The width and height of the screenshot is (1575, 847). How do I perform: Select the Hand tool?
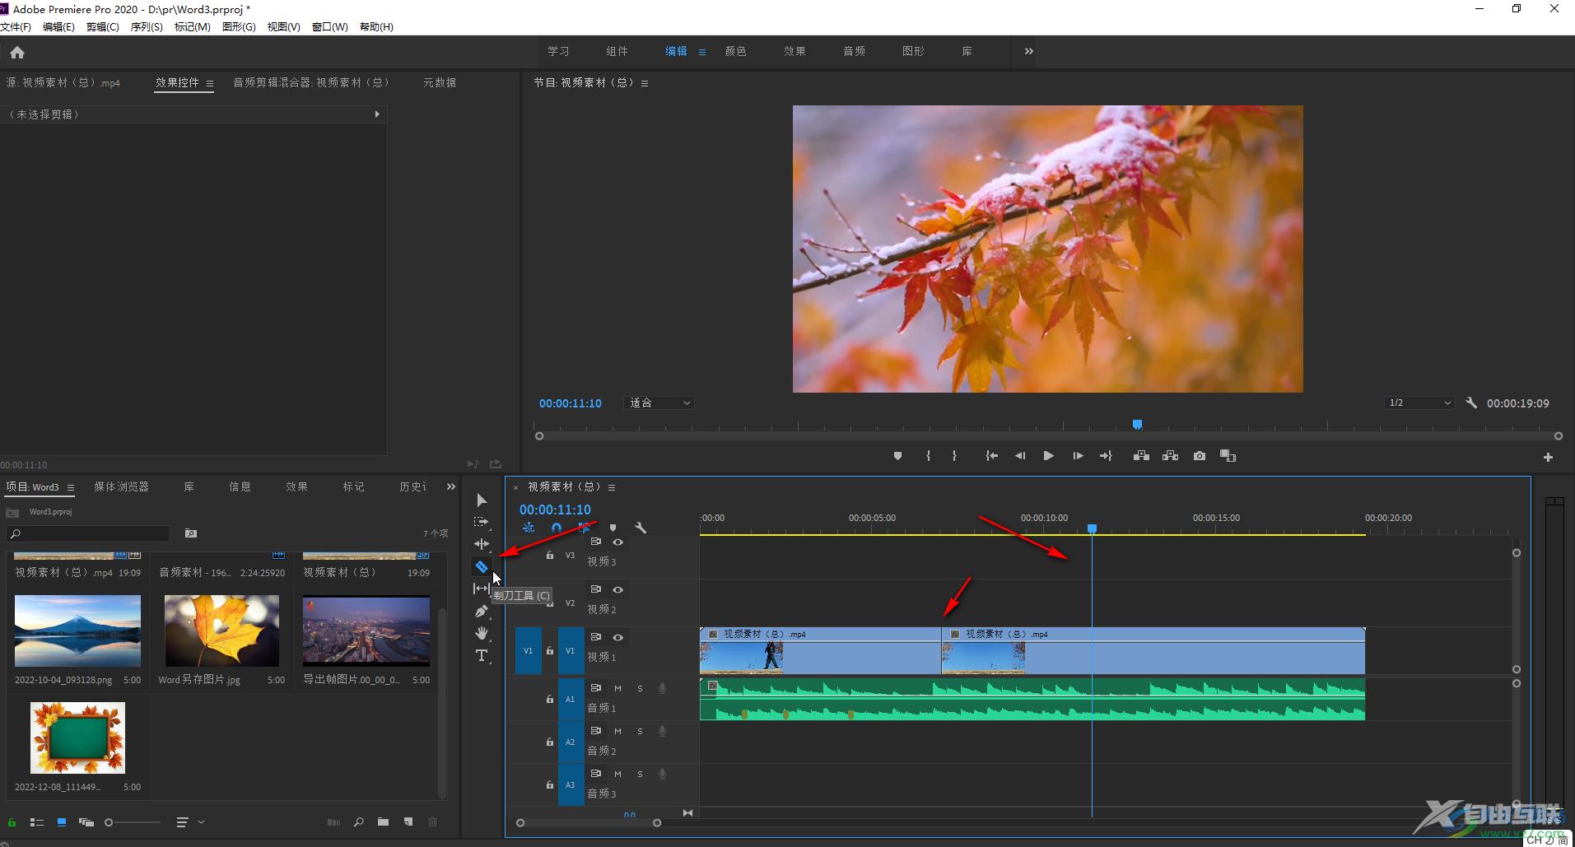point(482,633)
